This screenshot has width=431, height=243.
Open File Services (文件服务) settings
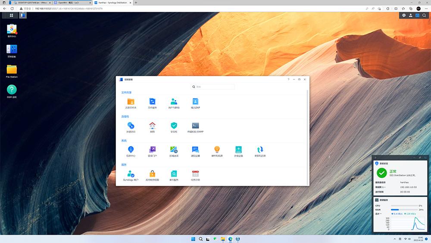[x=152, y=102]
